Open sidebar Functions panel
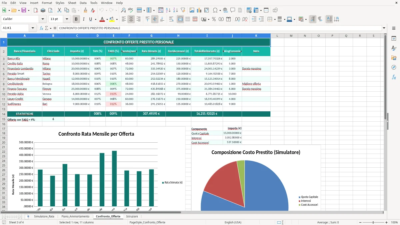400x225 pixels. (394, 77)
